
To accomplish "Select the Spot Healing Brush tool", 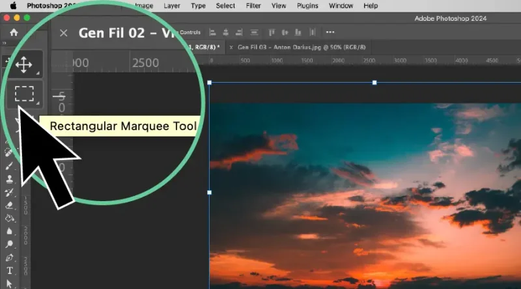I will [x=9, y=152].
